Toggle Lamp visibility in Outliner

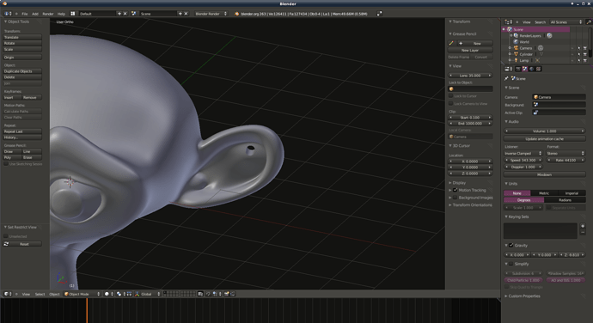click(572, 60)
